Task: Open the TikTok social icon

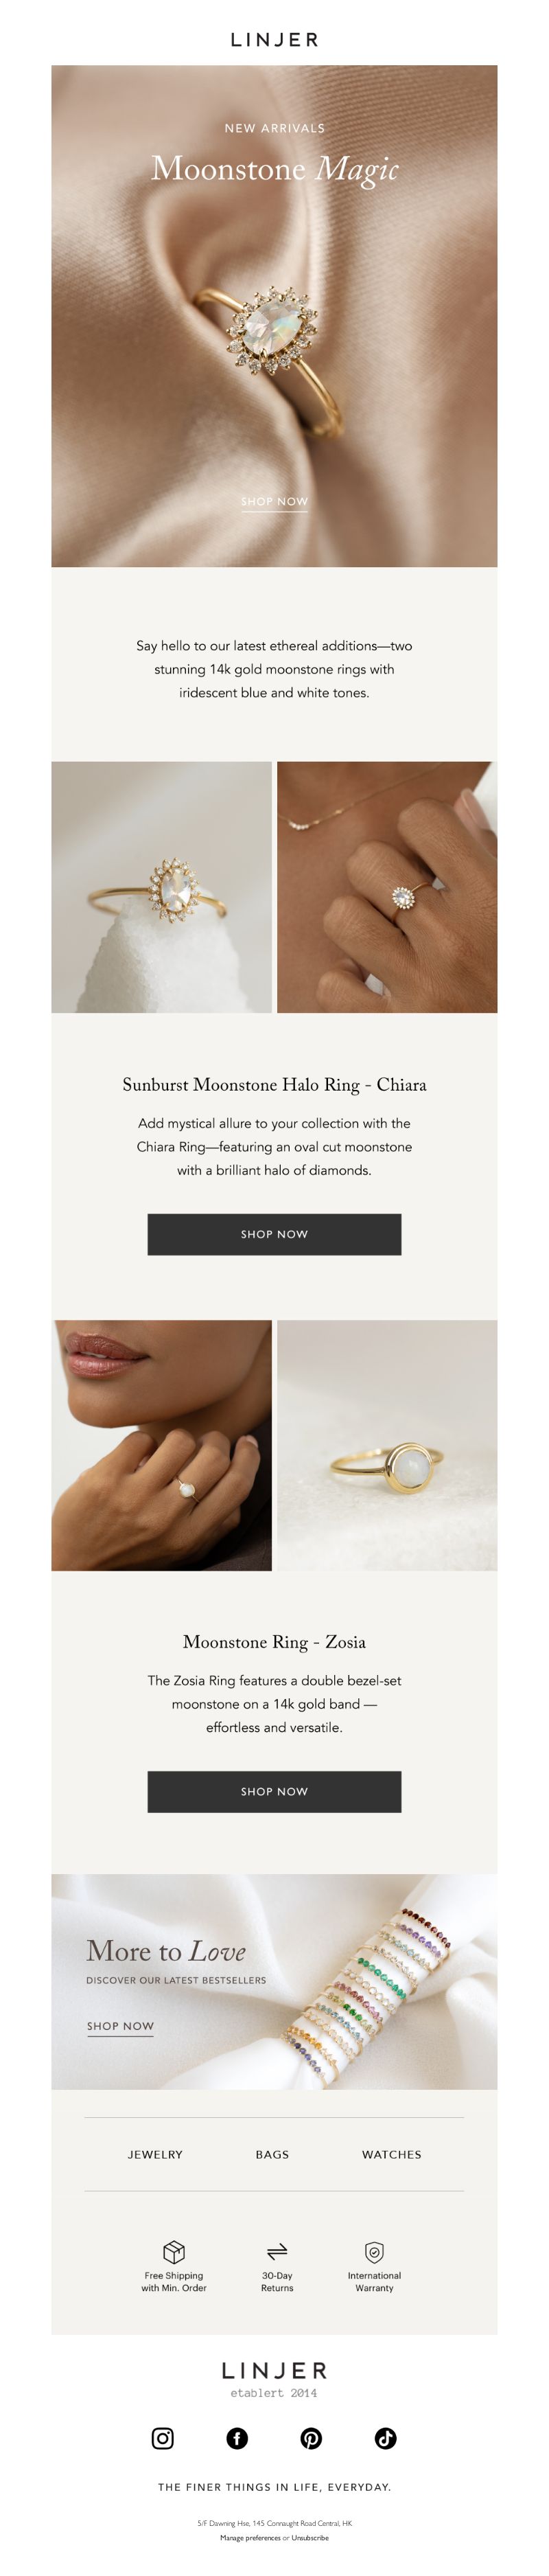Action: (386, 2438)
